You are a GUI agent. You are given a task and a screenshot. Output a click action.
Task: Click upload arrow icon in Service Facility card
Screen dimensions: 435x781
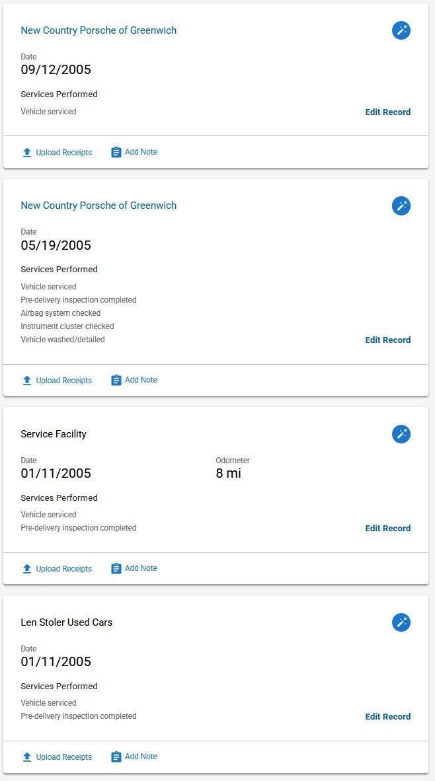27,569
